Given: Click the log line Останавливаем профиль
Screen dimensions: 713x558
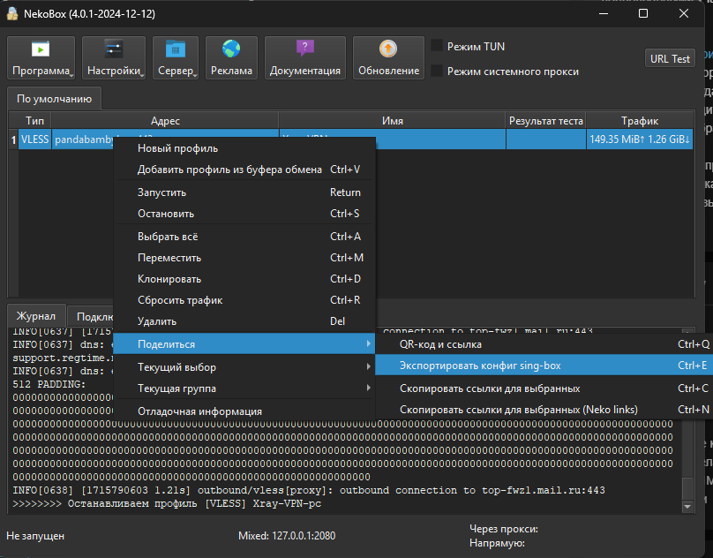Looking at the screenshot, I should [x=167, y=504].
